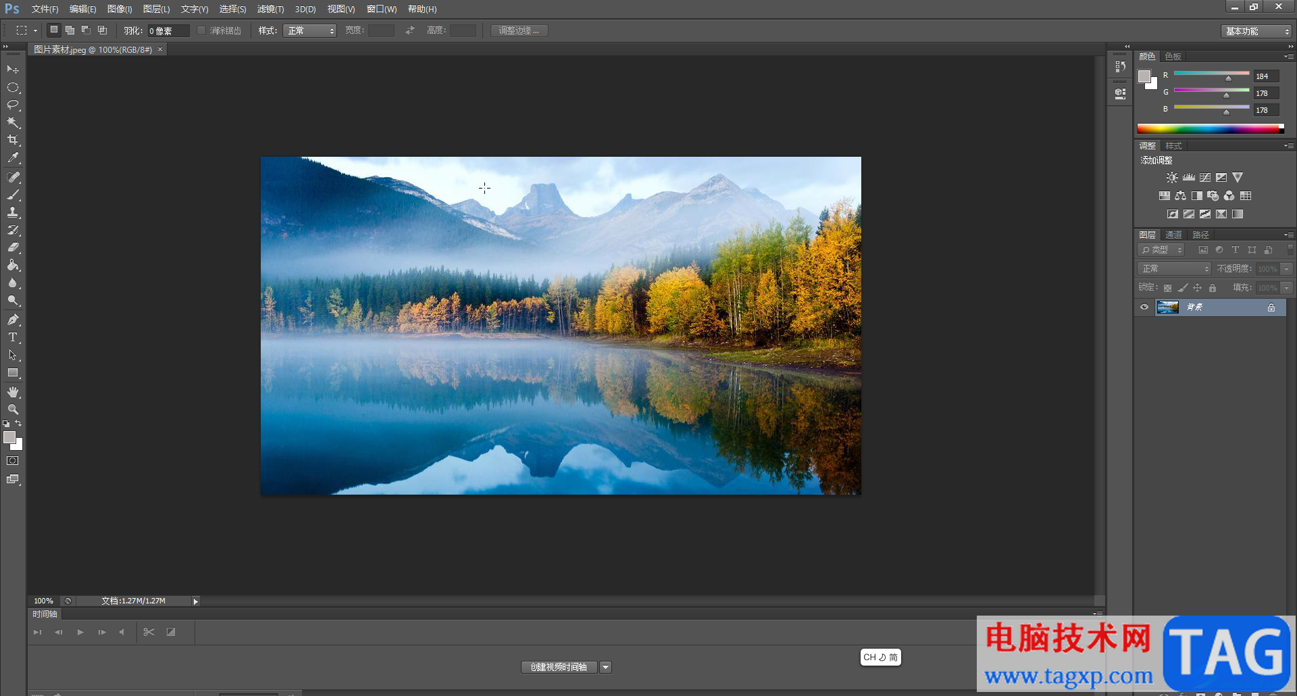
Task: Add a Brightness/Contrast adjustment
Action: coord(1172,178)
